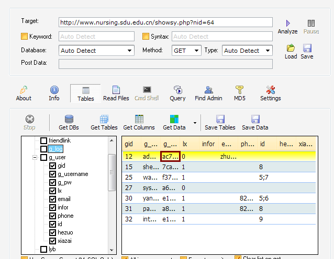The image size is (334, 259).
Task: Select the row with gid 30
Action: (x=219, y=198)
